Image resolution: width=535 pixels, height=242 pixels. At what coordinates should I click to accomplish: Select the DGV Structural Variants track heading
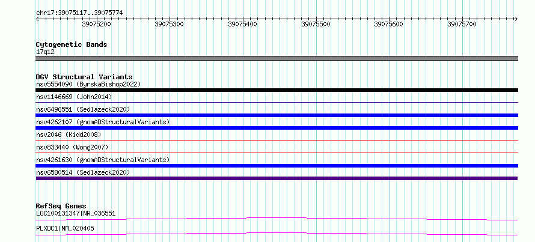tap(84, 77)
